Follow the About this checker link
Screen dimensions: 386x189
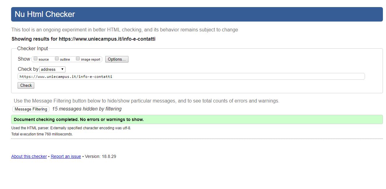click(x=29, y=157)
